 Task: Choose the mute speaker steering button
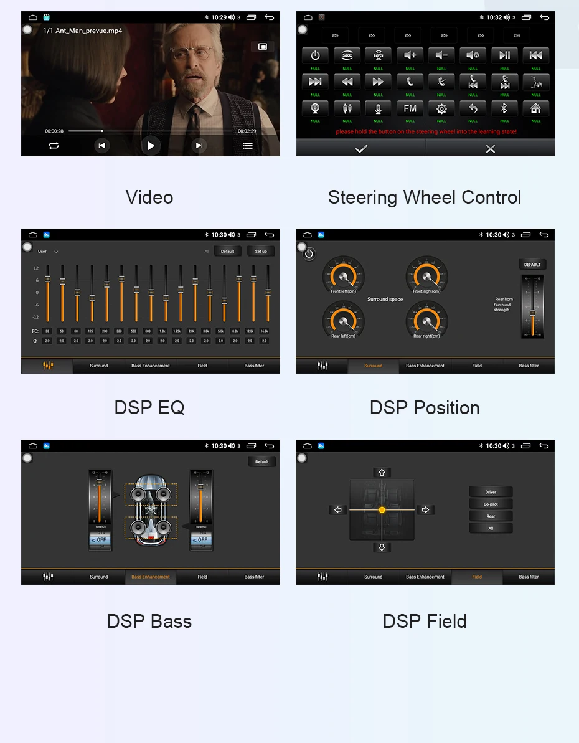[x=473, y=55]
